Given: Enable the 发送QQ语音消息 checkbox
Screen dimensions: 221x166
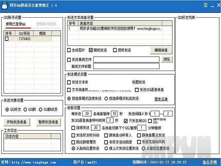Looking at the screenshot, I should (137, 90).
